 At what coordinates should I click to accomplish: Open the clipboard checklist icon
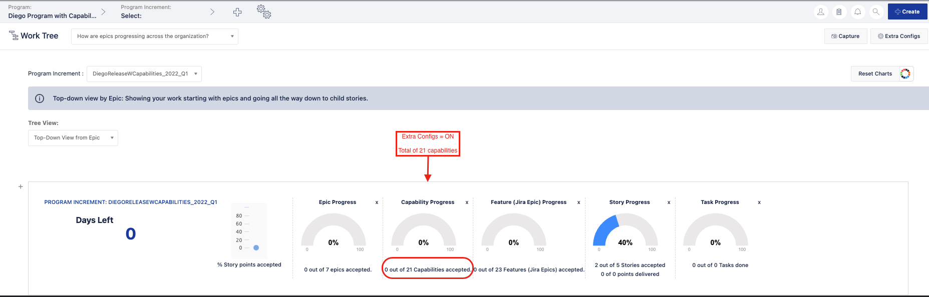(839, 12)
